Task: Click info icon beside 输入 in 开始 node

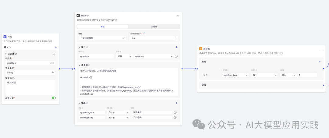Action: (x=10, y=48)
